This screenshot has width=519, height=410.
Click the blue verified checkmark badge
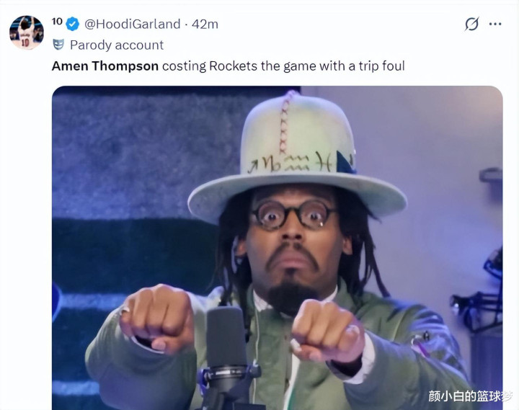(x=73, y=24)
